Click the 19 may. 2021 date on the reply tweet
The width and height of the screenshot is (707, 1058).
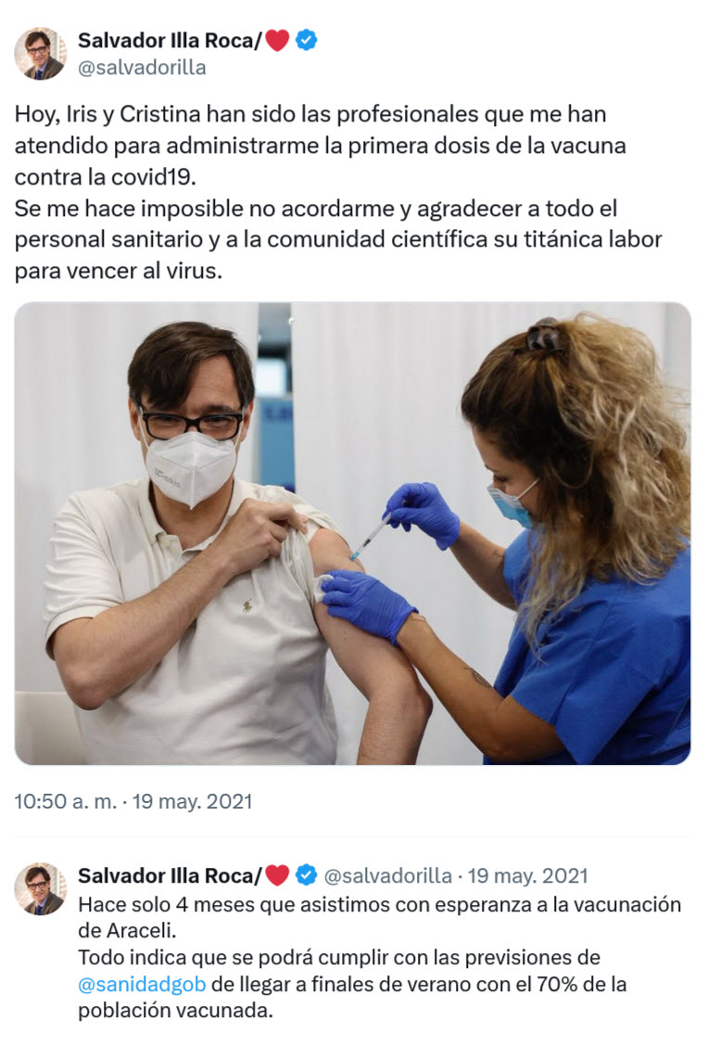click(528, 876)
